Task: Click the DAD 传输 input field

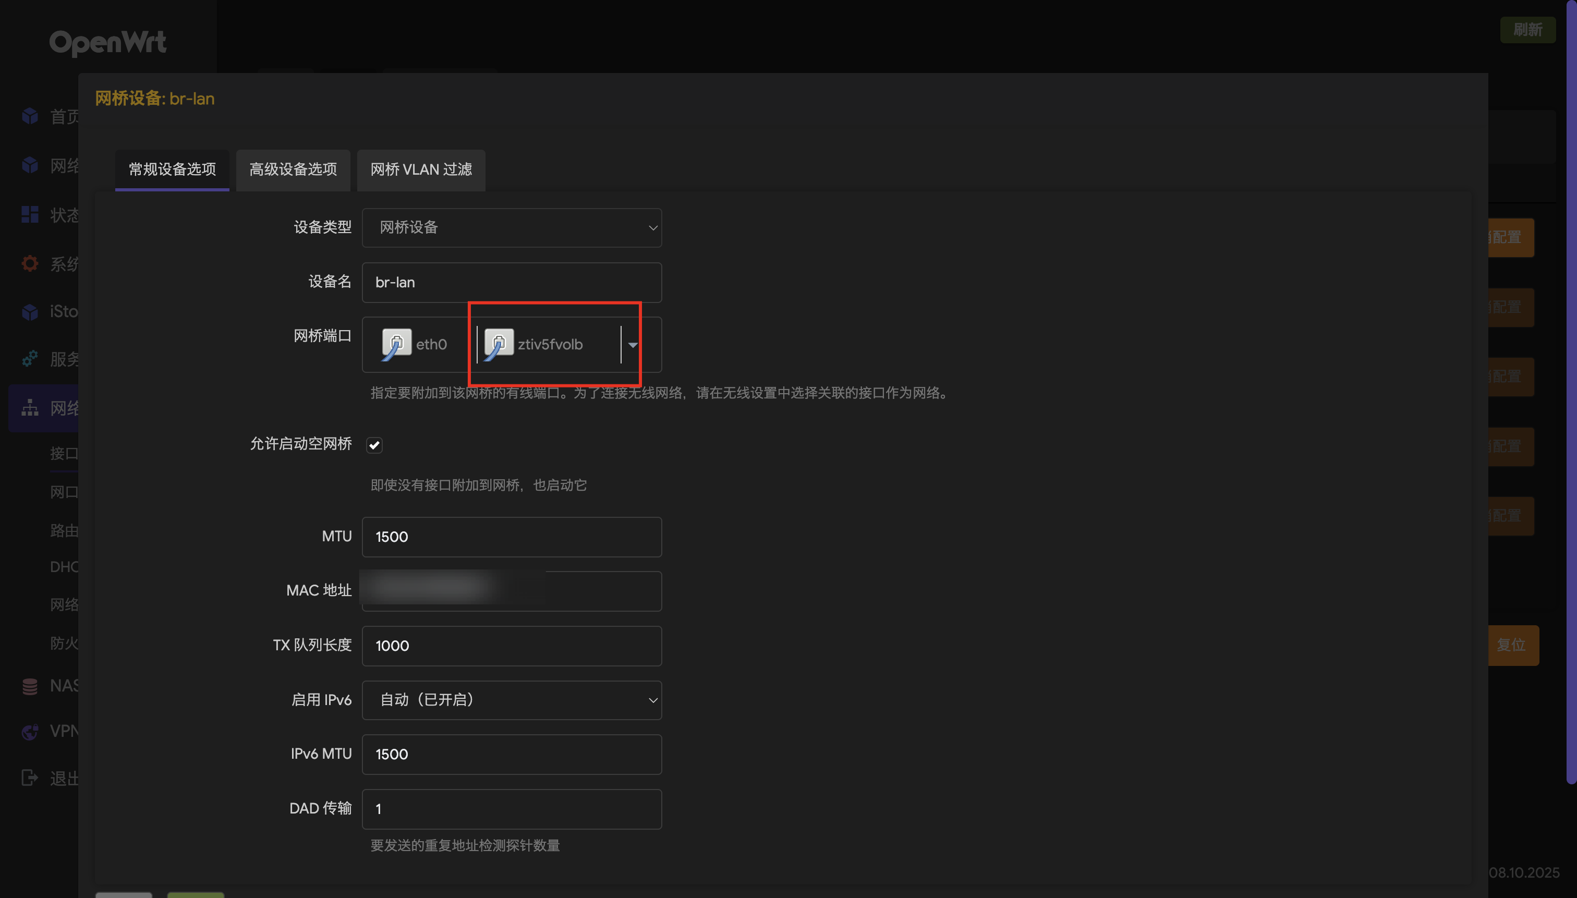Action: [511, 809]
